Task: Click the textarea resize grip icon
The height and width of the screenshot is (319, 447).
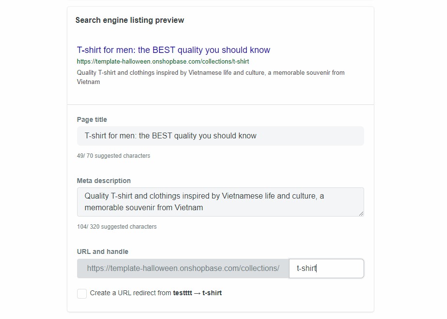Action: point(361,214)
